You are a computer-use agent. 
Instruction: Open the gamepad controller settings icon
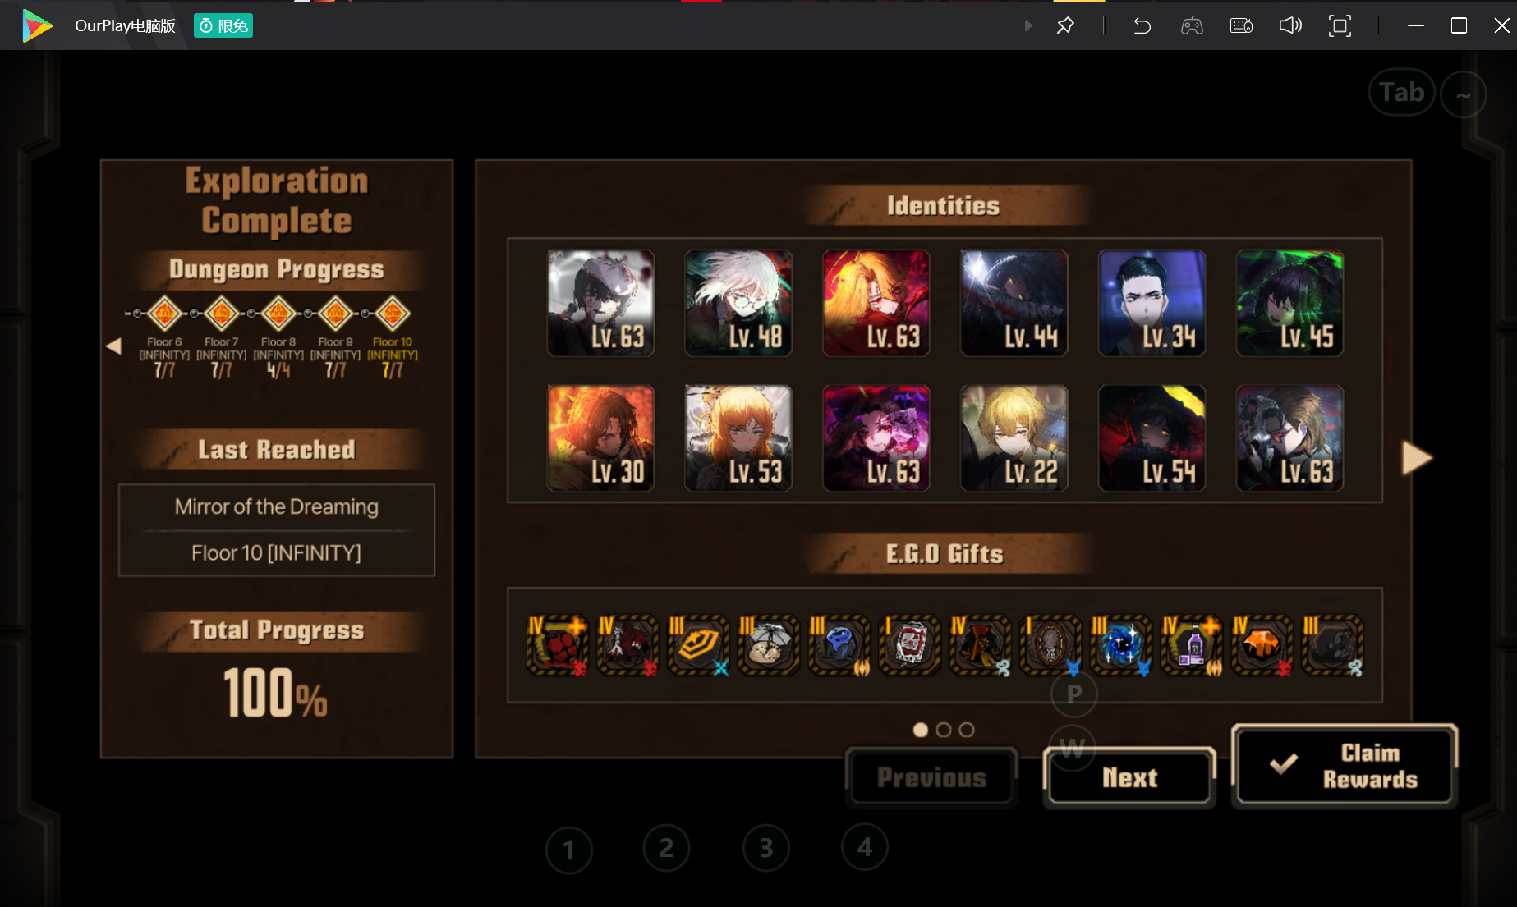coord(1192,25)
